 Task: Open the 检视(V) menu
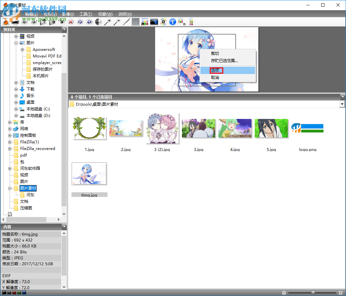(50, 14)
